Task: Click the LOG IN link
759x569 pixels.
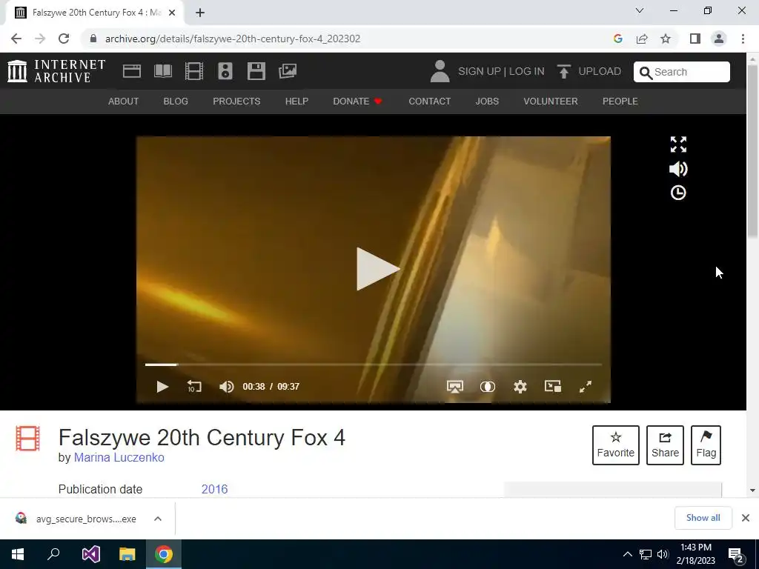Action: point(527,71)
